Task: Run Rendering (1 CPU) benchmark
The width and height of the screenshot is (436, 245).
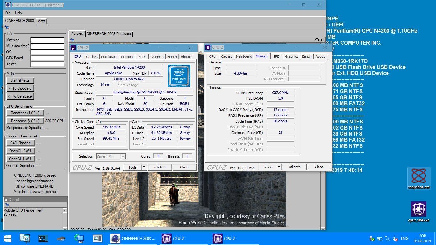Action: 25,113
